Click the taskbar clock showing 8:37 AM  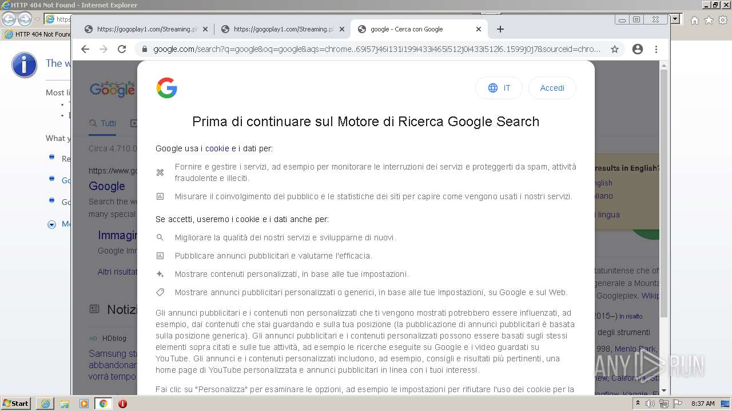tap(703, 404)
